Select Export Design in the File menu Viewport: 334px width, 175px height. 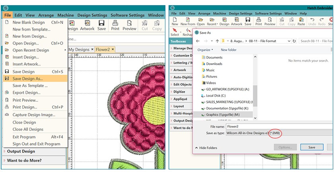pos(26,93)
